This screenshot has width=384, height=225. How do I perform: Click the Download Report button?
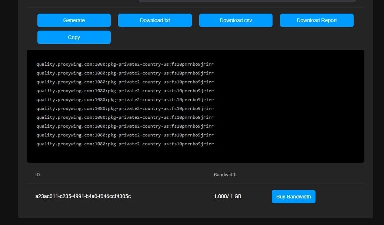tap(317, 21)
